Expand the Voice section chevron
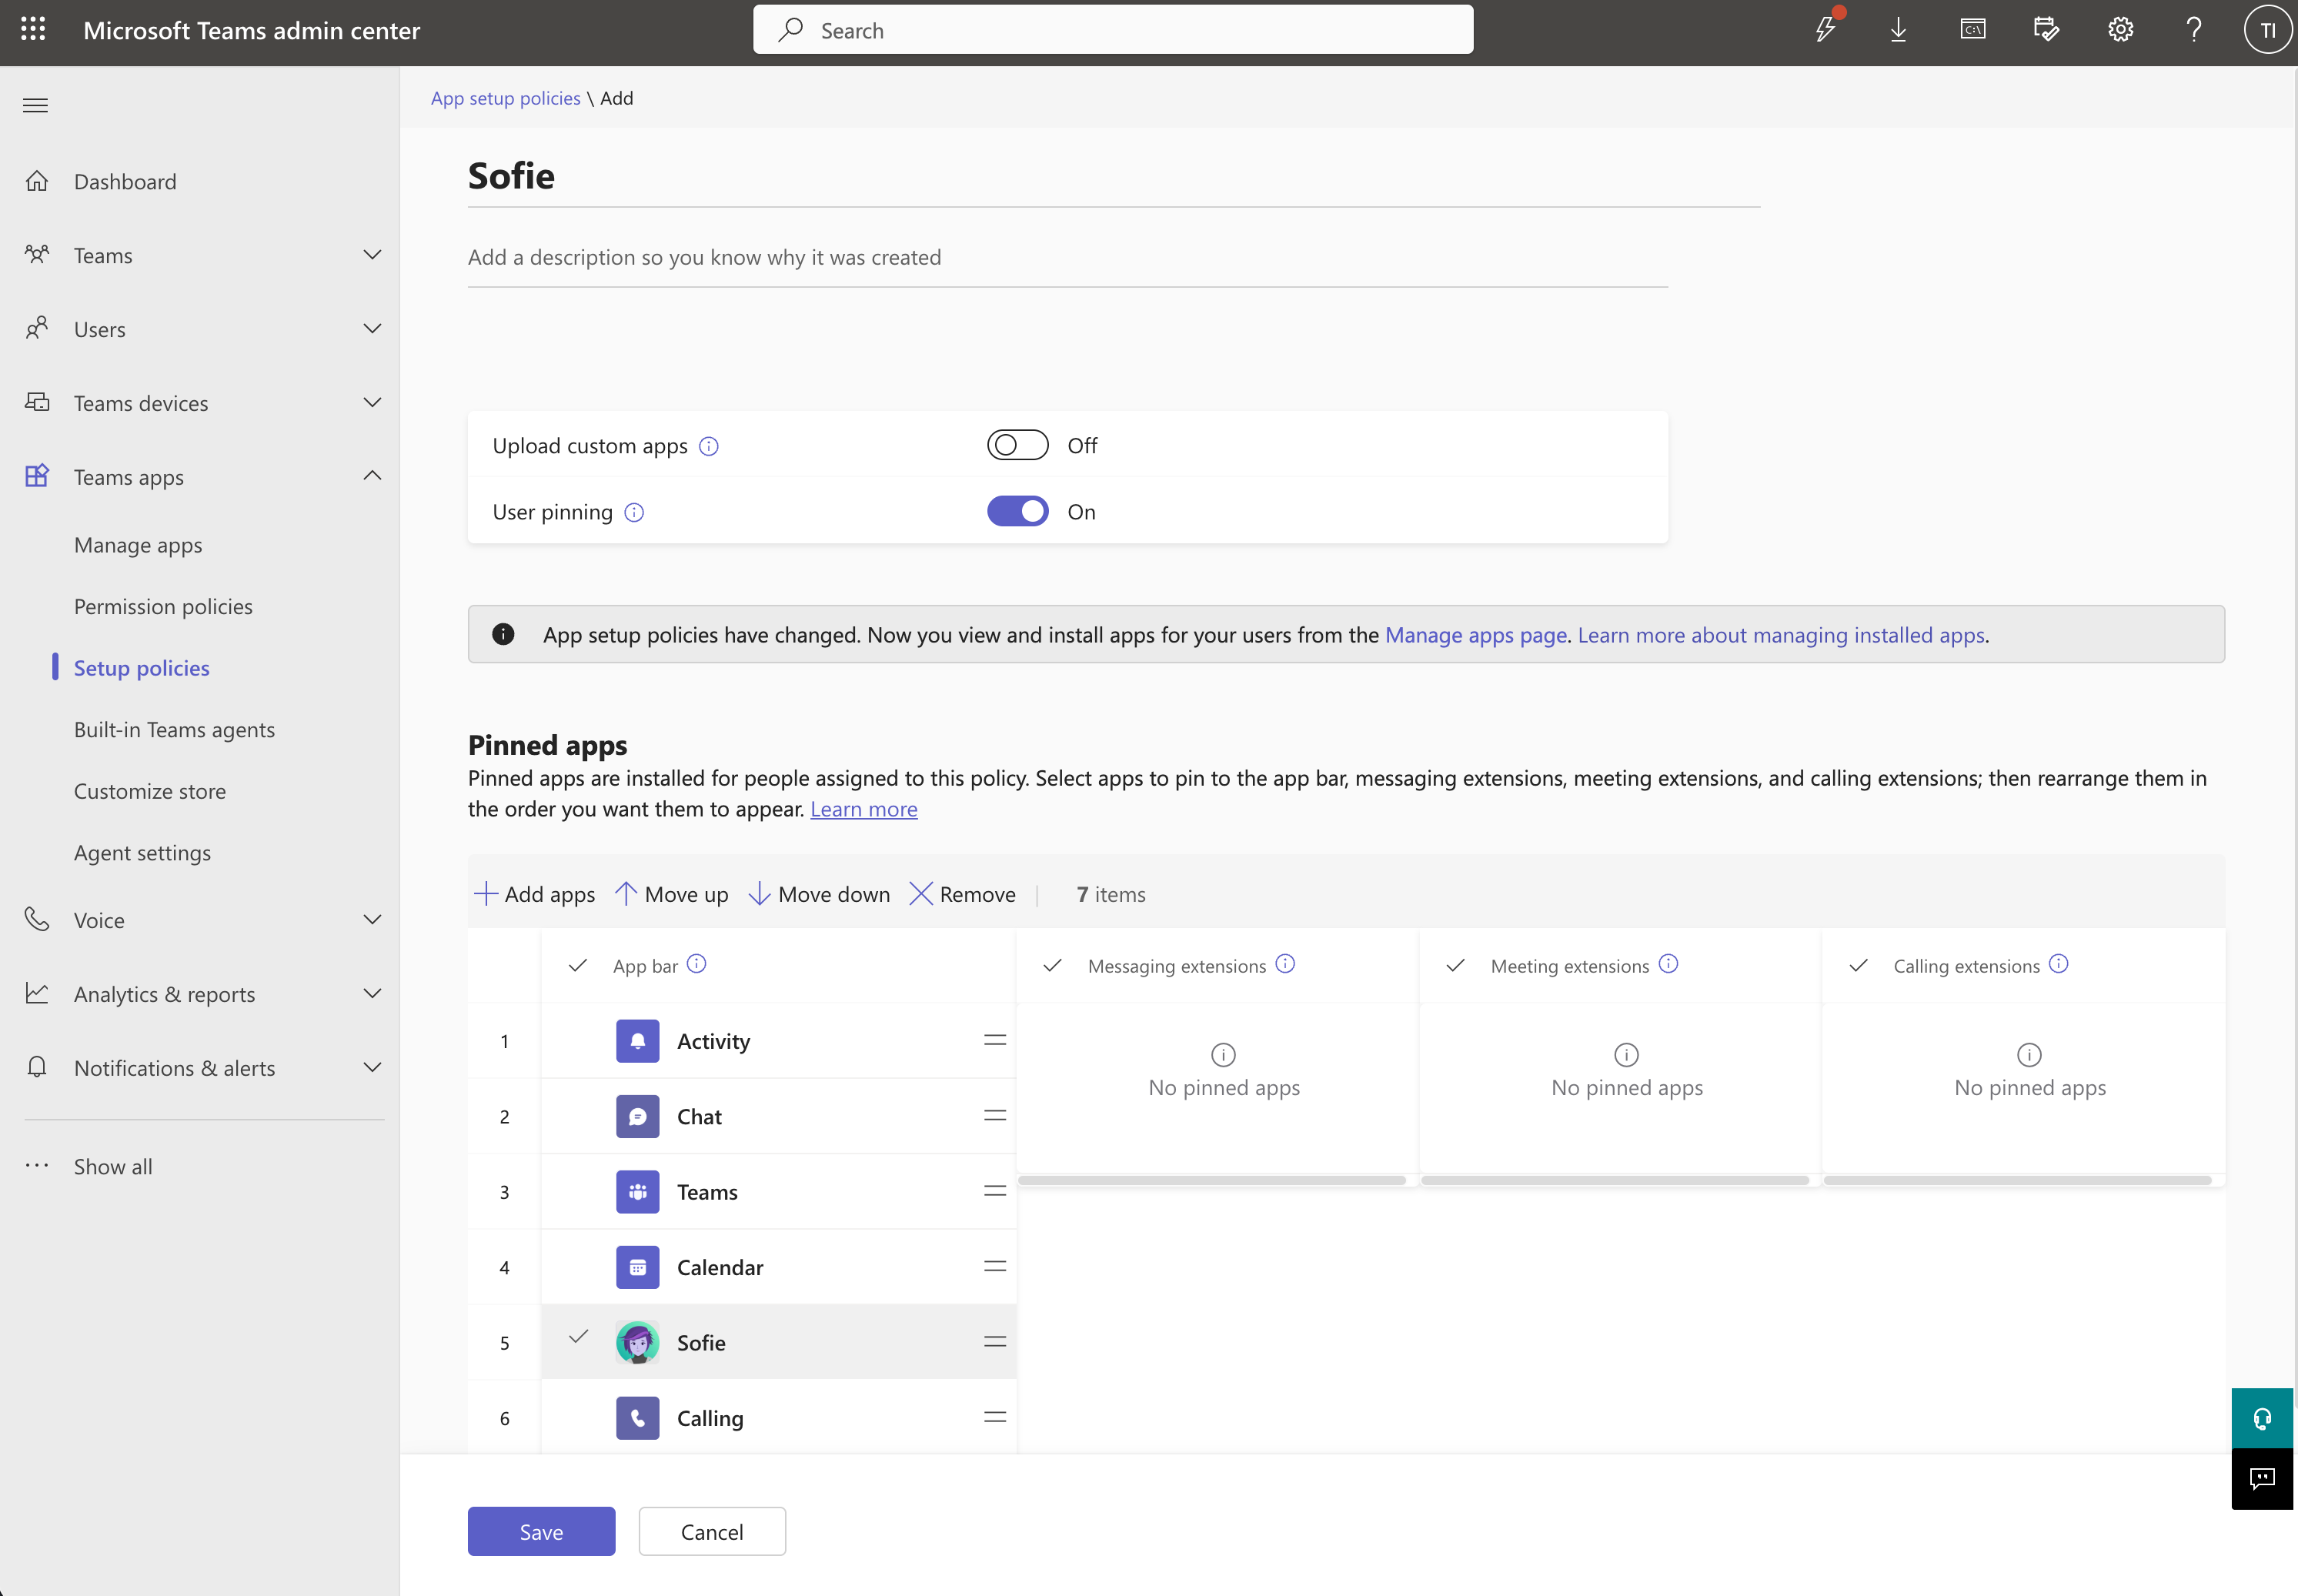Image resolution: width=2298 pixels, height=1596 pixels. [372, 920]
